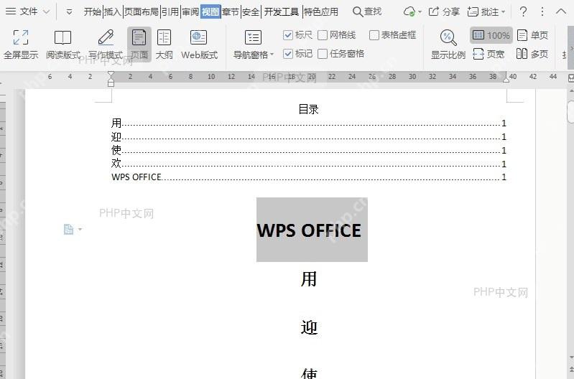The image size is (574, 379).
Task: Follow the 迎 table of contents entry
Action: pyautogui.click(x=309, y=137)
